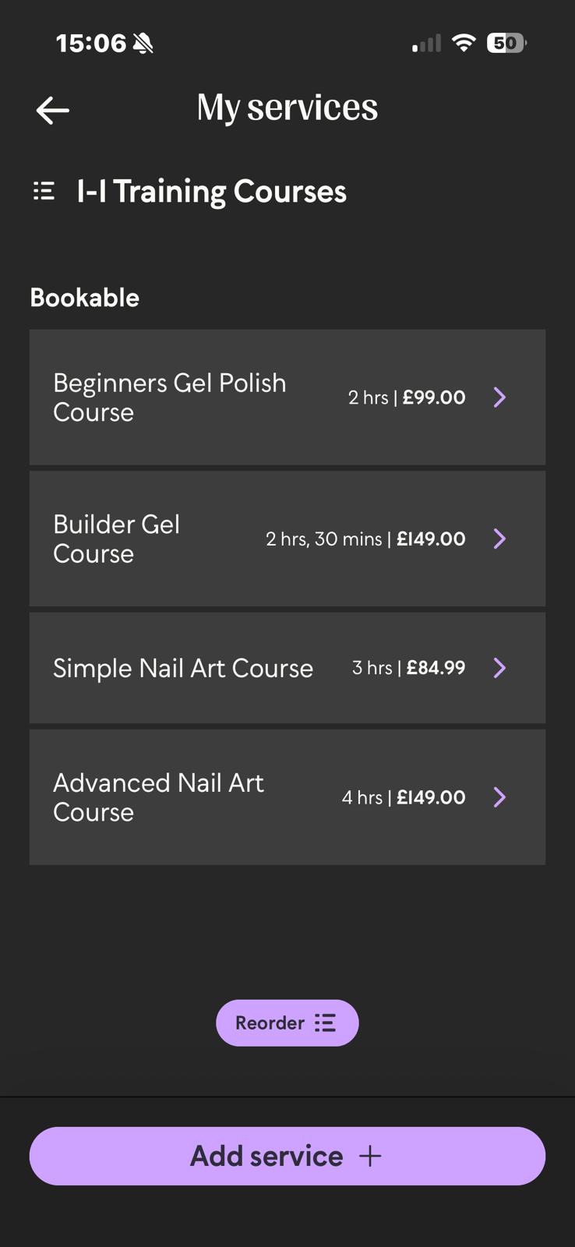Tap the list icon beside 1-1 Training Courses

pos(44,191)
